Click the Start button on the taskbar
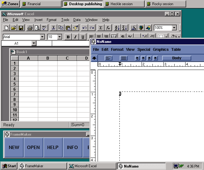Screen dimensions: 204x170 9,166
